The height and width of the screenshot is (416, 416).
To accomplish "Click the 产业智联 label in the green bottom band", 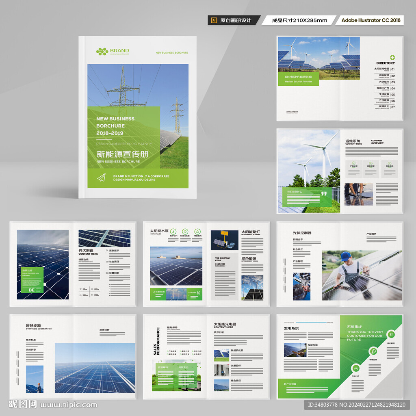I will pyautogui.click(x=291, y=384).
